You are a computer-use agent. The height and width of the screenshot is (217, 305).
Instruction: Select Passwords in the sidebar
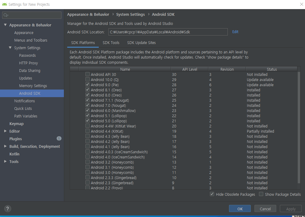click(x=28, y=55)
